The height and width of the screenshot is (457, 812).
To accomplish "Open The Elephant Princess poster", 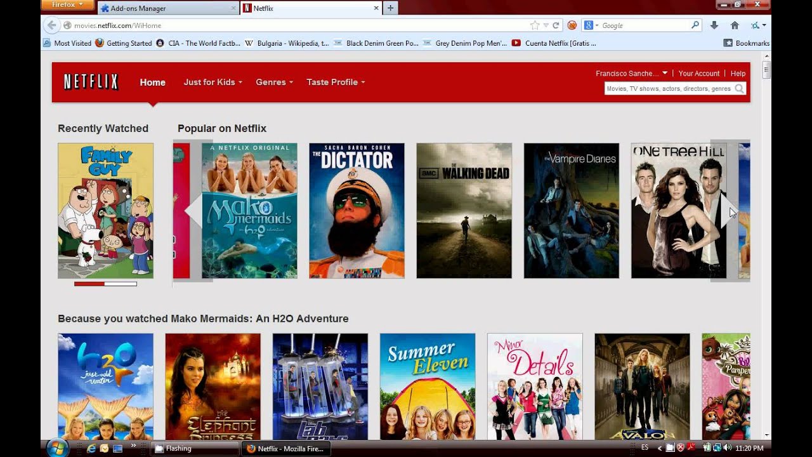I will 213,387.
